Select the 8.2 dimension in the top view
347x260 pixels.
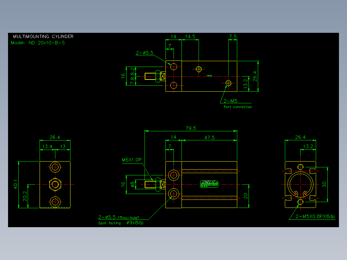coord(132,72)
